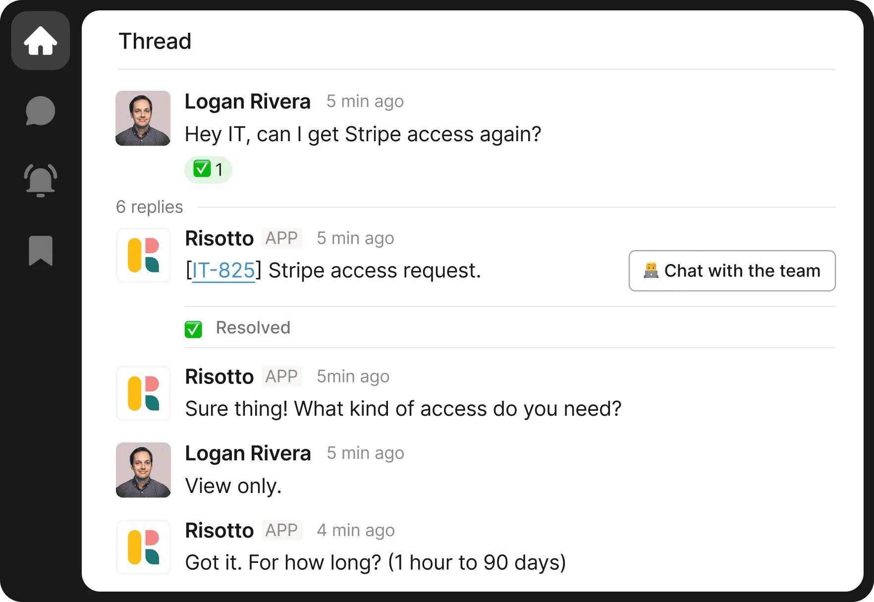Expand the 6 replies thread divider

click(x=149, y=207)
